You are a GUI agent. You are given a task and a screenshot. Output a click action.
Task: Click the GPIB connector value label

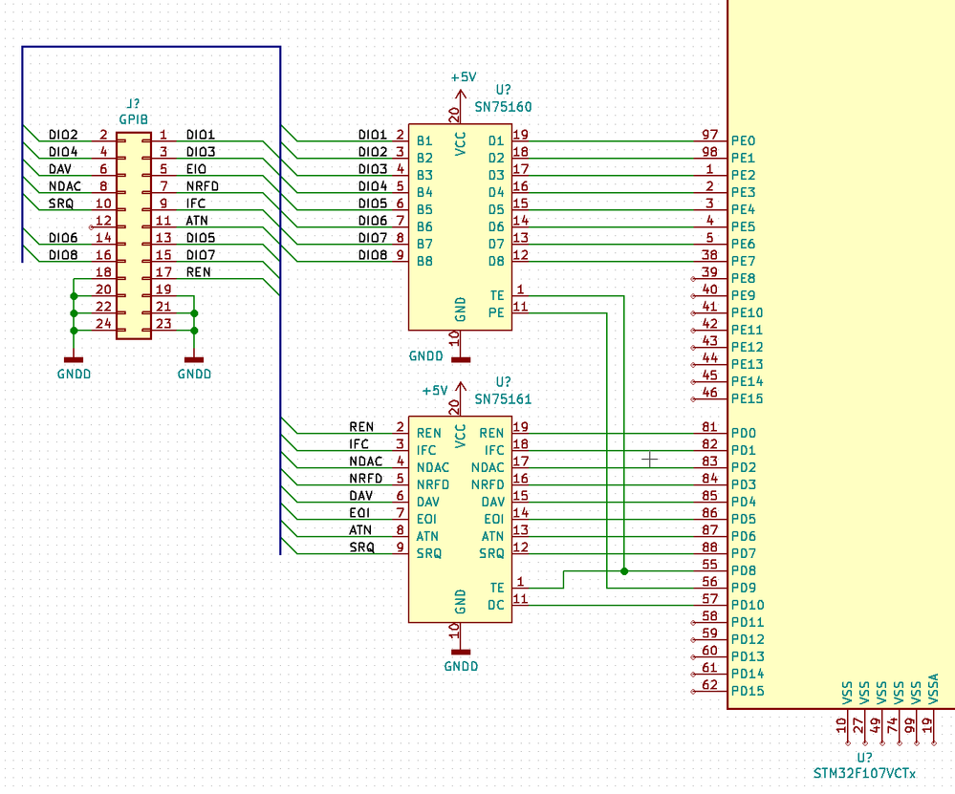pyautogui.click(x=134, y=119)
